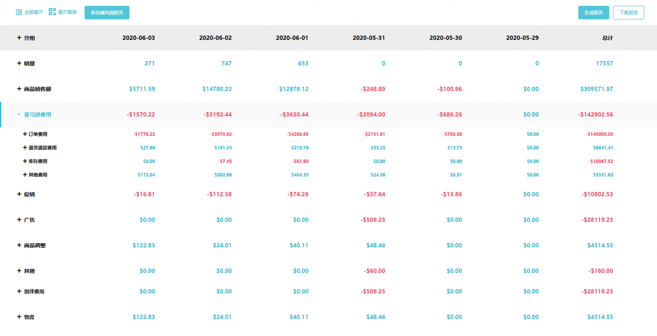Expand the 商品调整 row

(20, 245)
